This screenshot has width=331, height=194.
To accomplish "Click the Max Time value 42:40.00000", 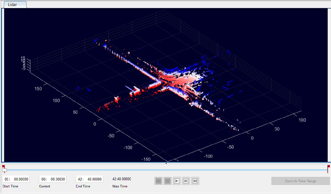I will (x=122, y=179).
